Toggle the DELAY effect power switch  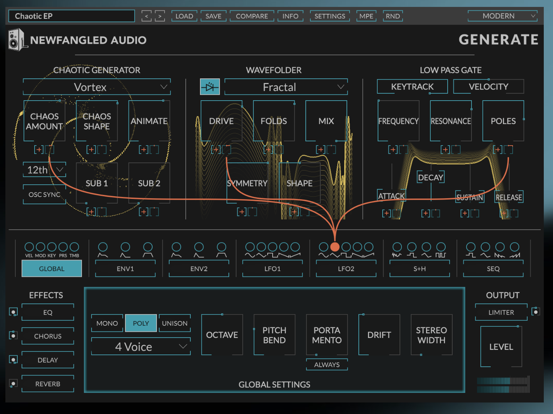click(x=13, y=360)
